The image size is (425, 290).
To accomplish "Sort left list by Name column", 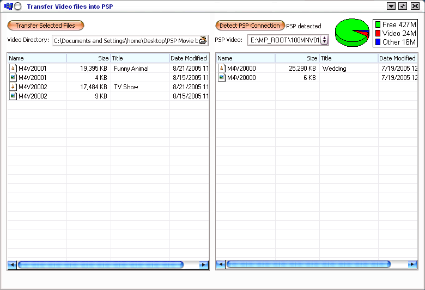I will tap(37, 58).
